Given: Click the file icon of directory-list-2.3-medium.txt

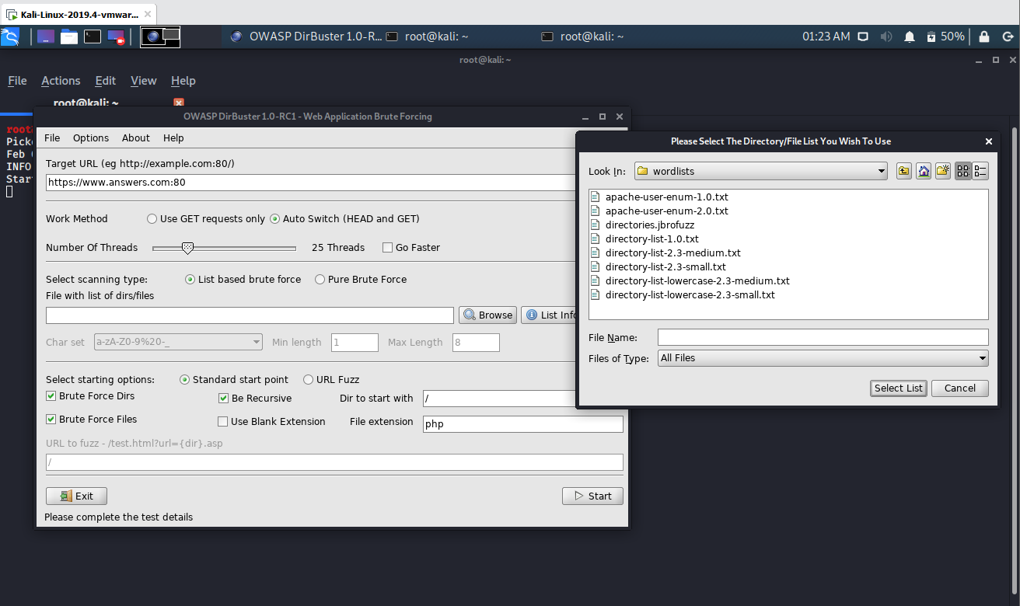Looking at the screenshot, I should pyautogui.click(x=596, y=253).
